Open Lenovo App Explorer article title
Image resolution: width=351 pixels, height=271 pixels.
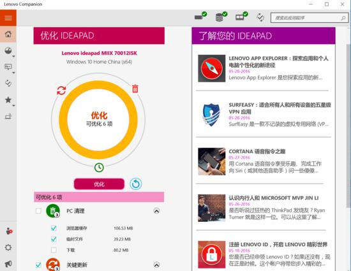coord(278,62)
